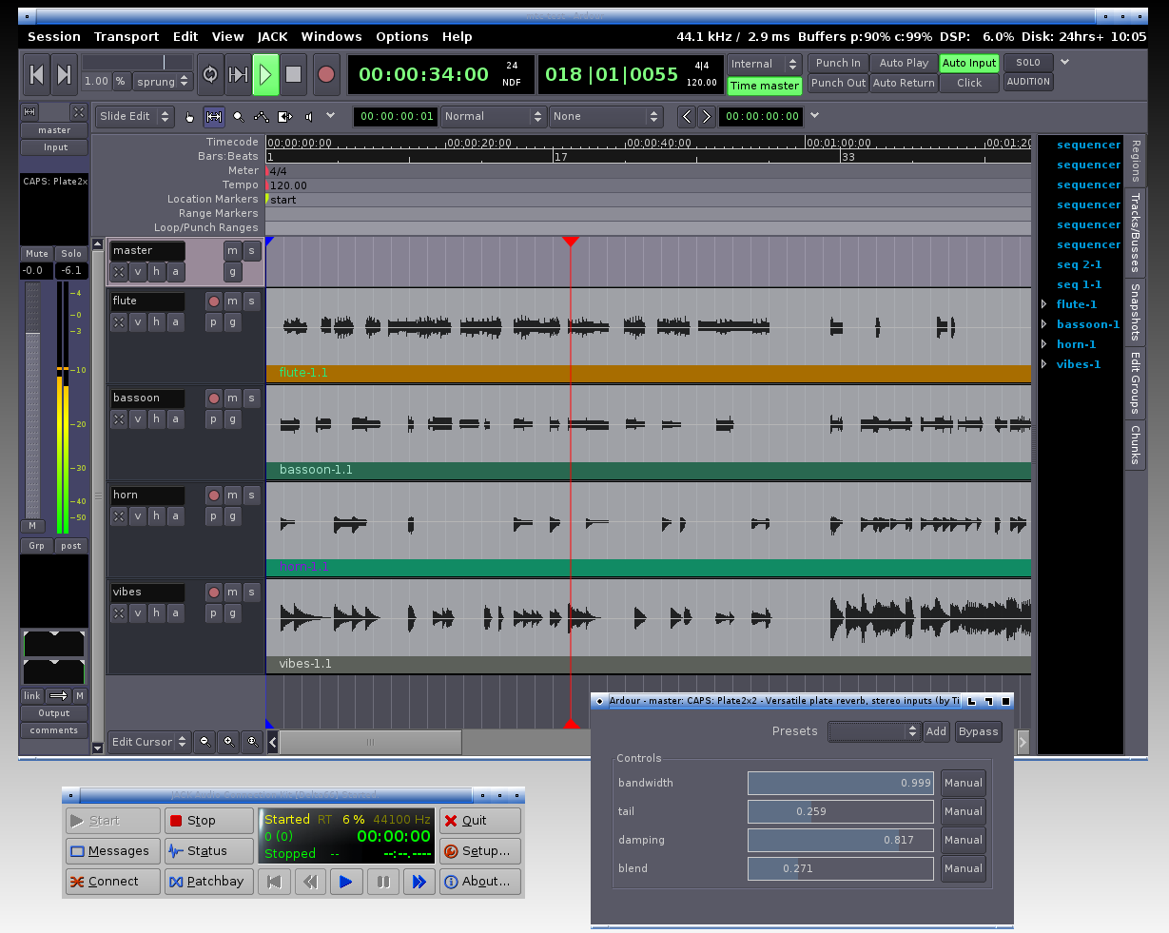This screenshot has width=1169, height=933.
Task: Open the Transport menu
Action: pyautogui.click(x=127, y=37)
